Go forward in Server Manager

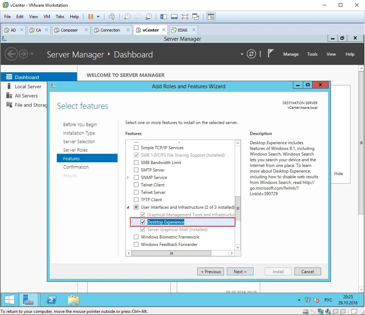(x=23, y=54)
